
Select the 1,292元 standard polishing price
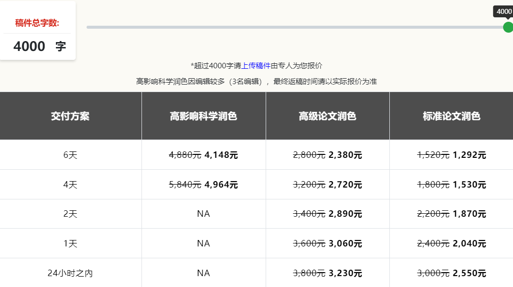pos(468,154)
